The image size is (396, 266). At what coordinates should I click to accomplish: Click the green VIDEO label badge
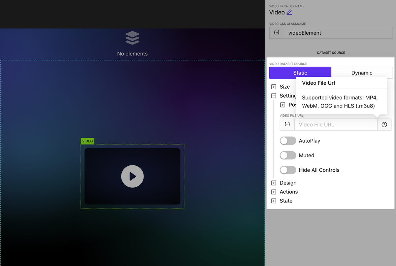(87, 141)
